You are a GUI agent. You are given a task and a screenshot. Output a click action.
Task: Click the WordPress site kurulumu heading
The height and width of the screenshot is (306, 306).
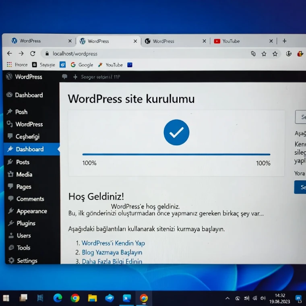[x=131, y=99]
